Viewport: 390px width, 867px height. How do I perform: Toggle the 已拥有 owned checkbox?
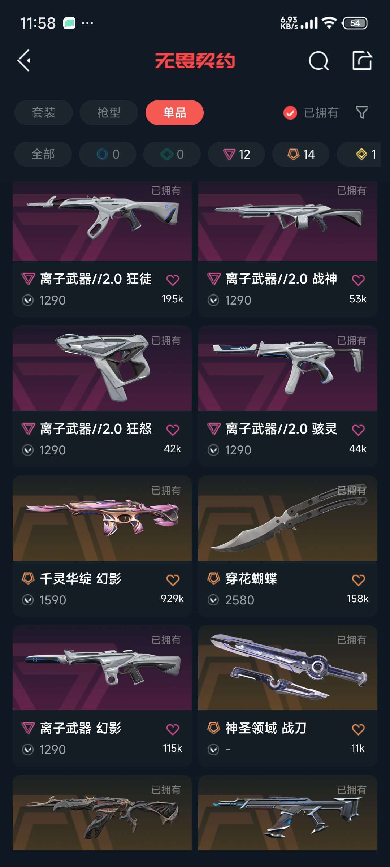coord(290,113)
